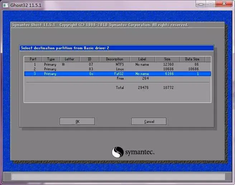Viewport: 235px width, 185px height.
Task: Click the Total value 29476
Action: (143, 87)
